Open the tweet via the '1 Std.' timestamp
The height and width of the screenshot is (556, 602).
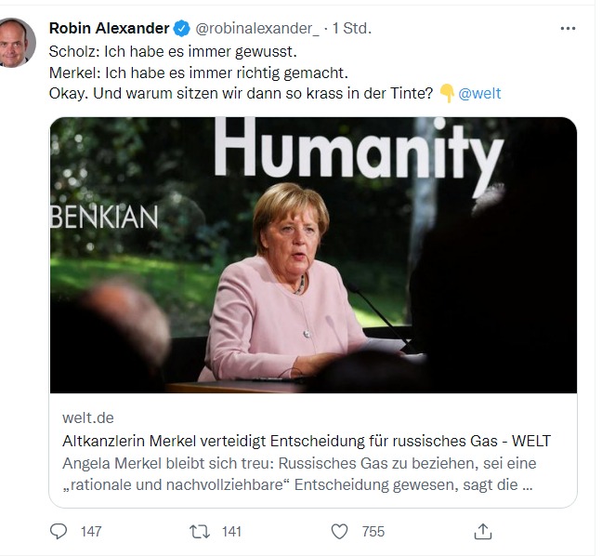tap(351, 29)
